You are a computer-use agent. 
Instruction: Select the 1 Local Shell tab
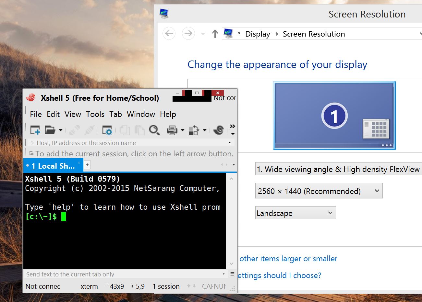(x=52, y=165)
